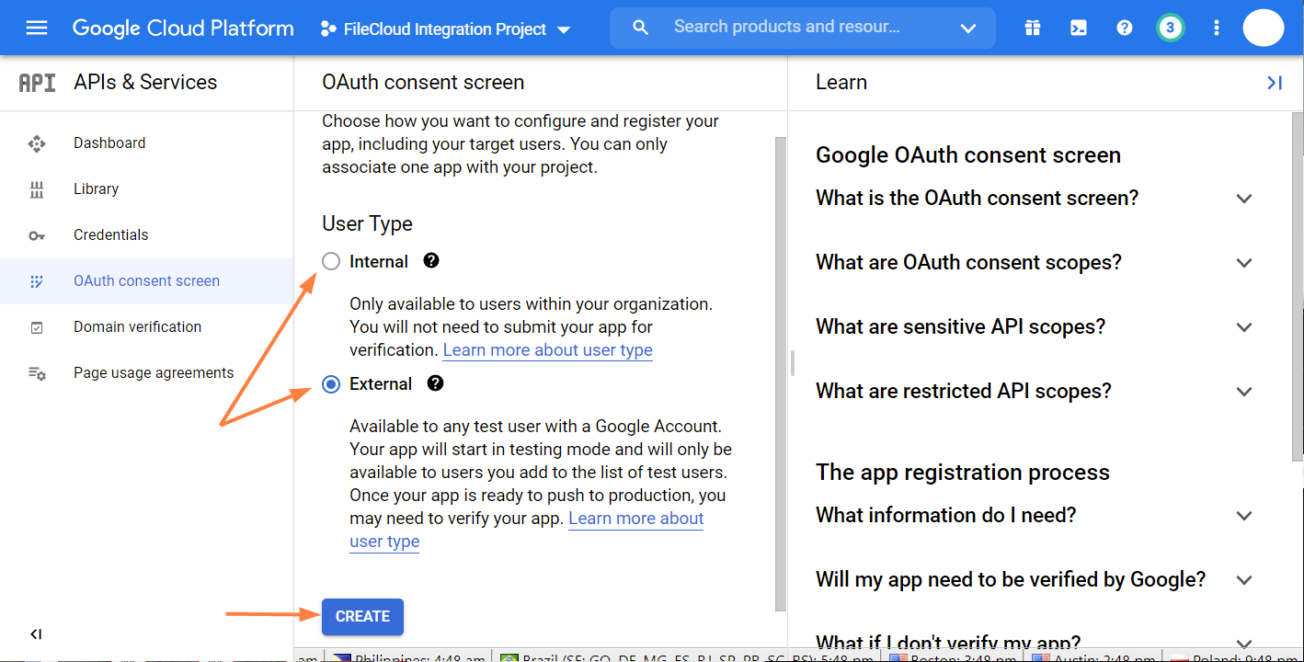
Task: Collapse the Learn panel
Action: (x=1274, y=83)
